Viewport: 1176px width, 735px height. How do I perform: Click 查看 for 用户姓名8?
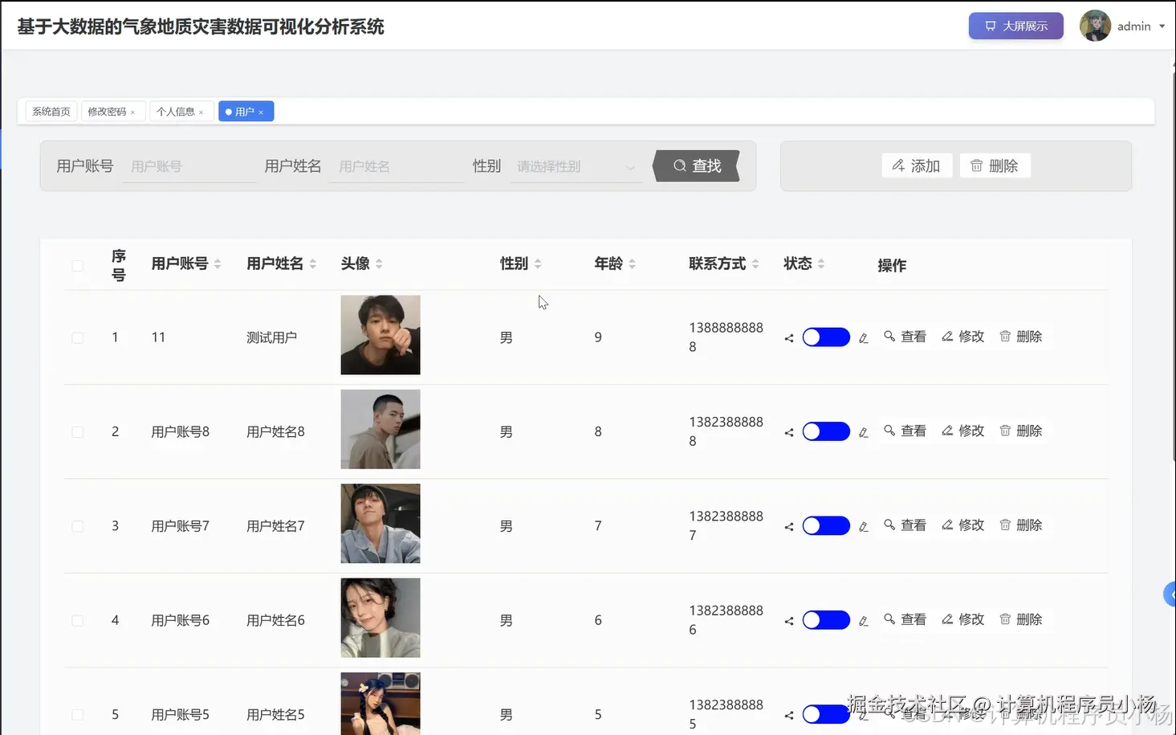pyautogui.click(x=905, y=431)
